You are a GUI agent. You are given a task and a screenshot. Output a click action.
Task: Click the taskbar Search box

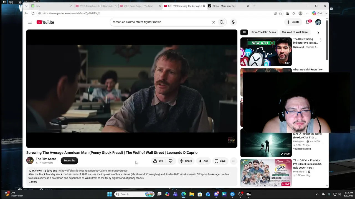135,194
